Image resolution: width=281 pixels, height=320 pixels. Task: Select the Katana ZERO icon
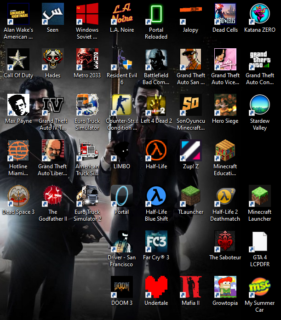point(259,14)
